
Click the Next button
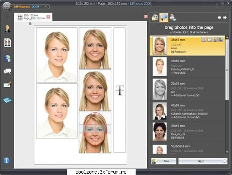(x=203, y=161)
